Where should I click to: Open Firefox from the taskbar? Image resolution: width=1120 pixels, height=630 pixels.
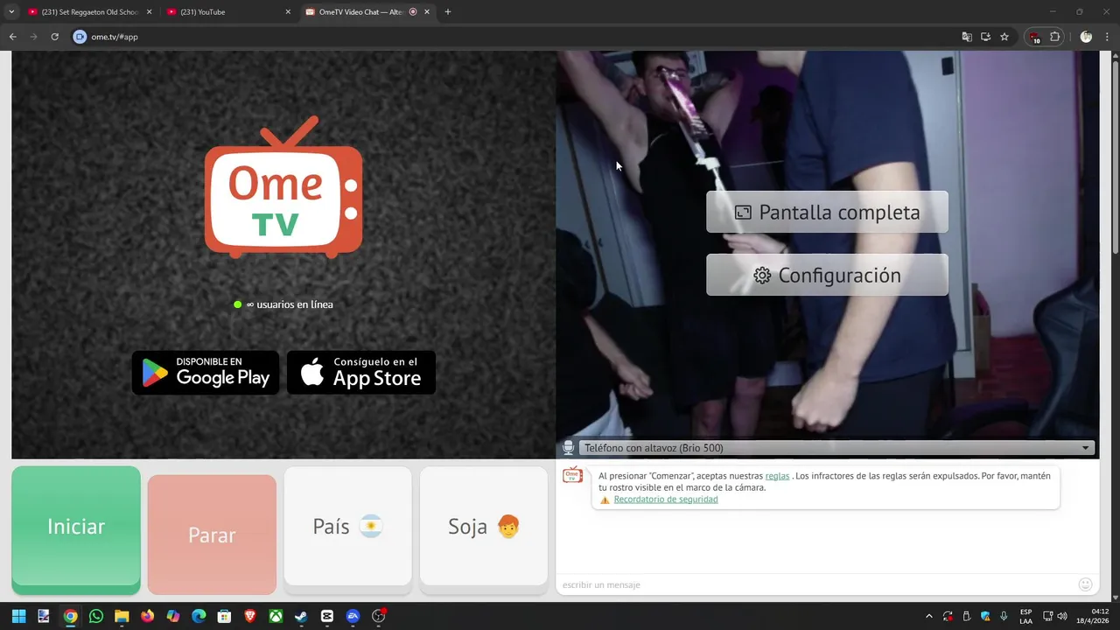(x=147, y=616)
